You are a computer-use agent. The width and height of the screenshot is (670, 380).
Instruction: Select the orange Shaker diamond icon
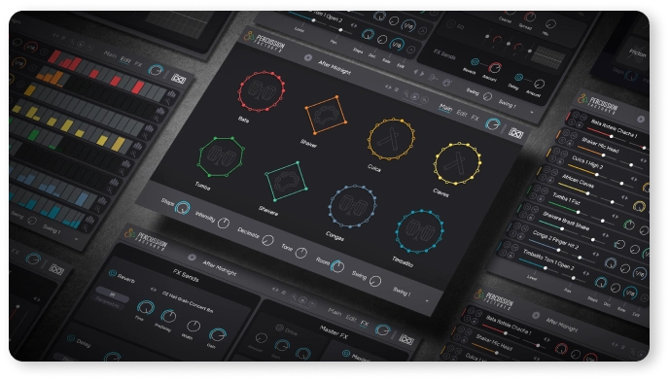click(325, 115)
